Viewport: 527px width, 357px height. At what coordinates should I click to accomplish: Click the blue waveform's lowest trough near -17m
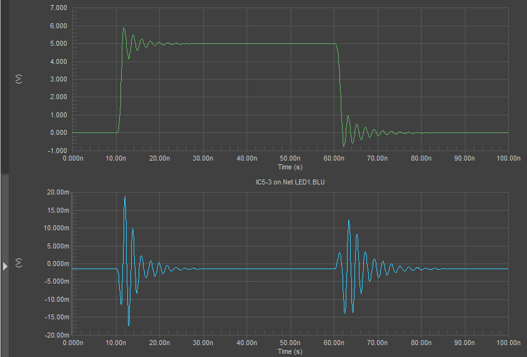tap(129, 324)
